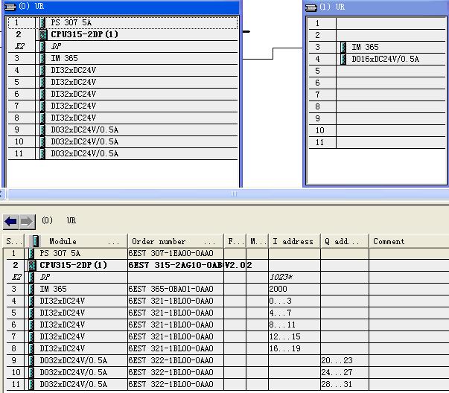Select DI32xDC24V in slot 4 of rack 0
Screen dimensions: 449x393
(x=123, y=71)
